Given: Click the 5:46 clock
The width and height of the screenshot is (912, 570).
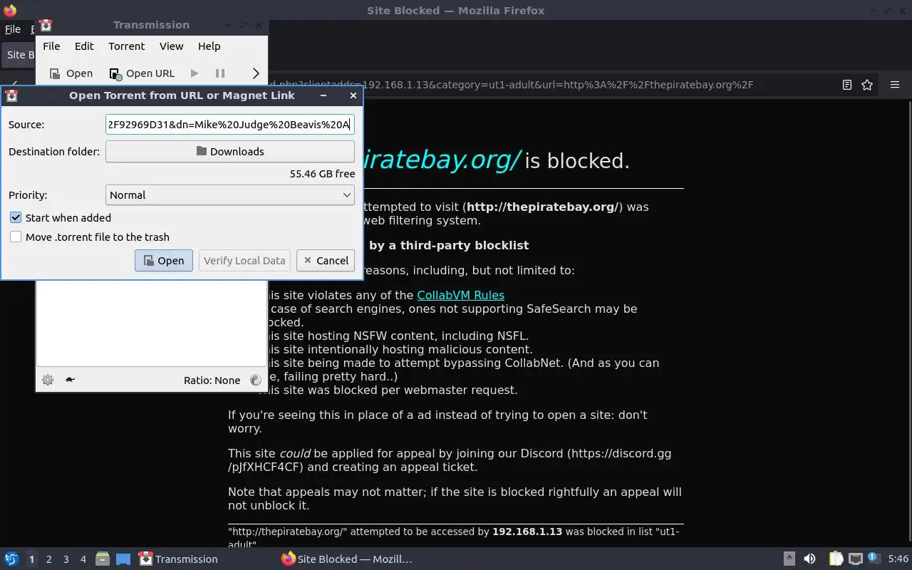Looking at the screenshot, I should tap(898, 559).
